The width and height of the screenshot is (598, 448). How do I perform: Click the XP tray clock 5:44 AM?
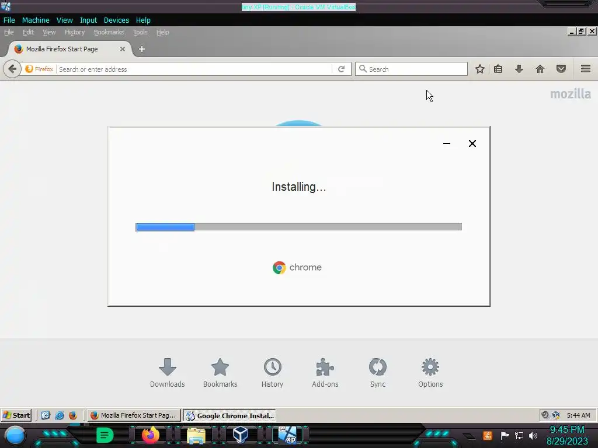tap(578, 415)
